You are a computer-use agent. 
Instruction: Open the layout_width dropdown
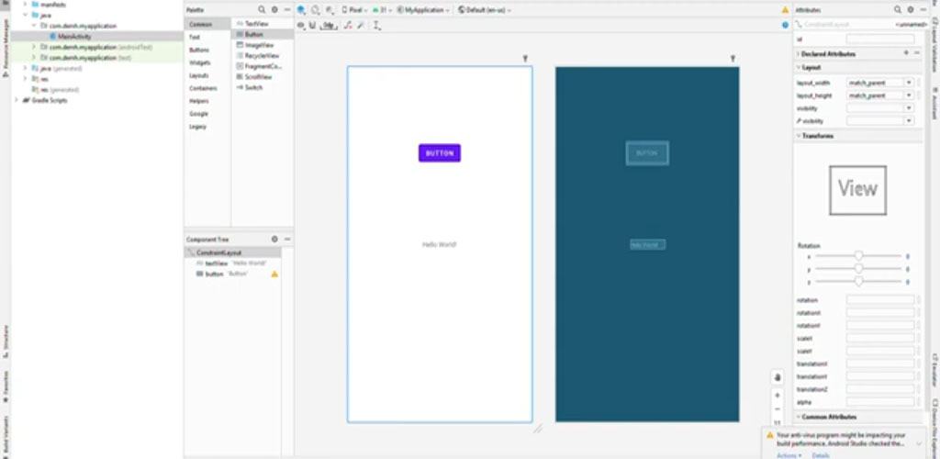point(909,83)
